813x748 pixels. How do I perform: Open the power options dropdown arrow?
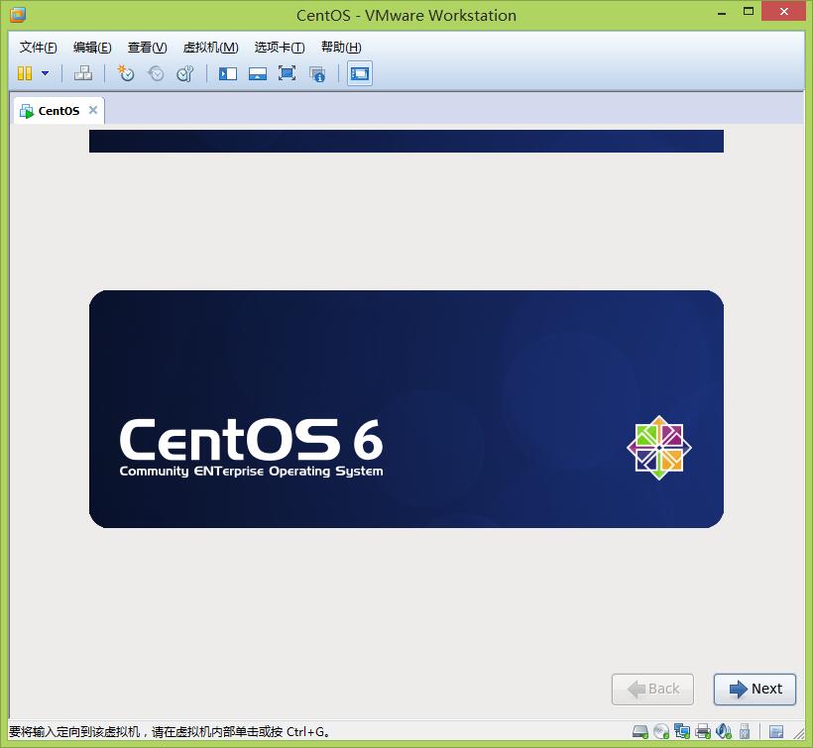44,73
